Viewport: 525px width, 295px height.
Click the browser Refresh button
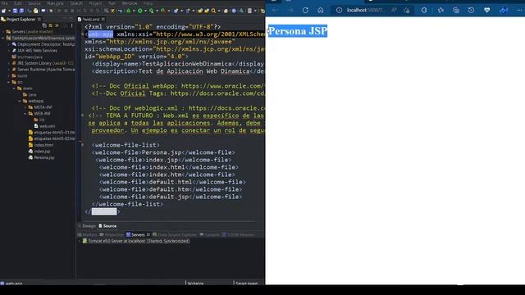[x=305, y=10]
